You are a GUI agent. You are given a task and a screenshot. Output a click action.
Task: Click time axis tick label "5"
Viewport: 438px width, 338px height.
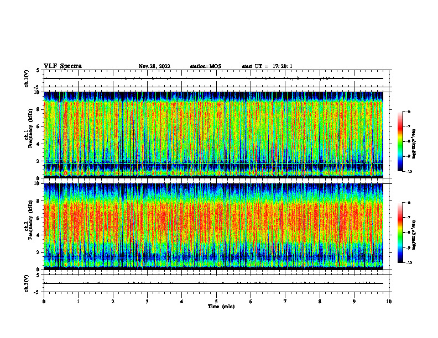tap(216, 302)
